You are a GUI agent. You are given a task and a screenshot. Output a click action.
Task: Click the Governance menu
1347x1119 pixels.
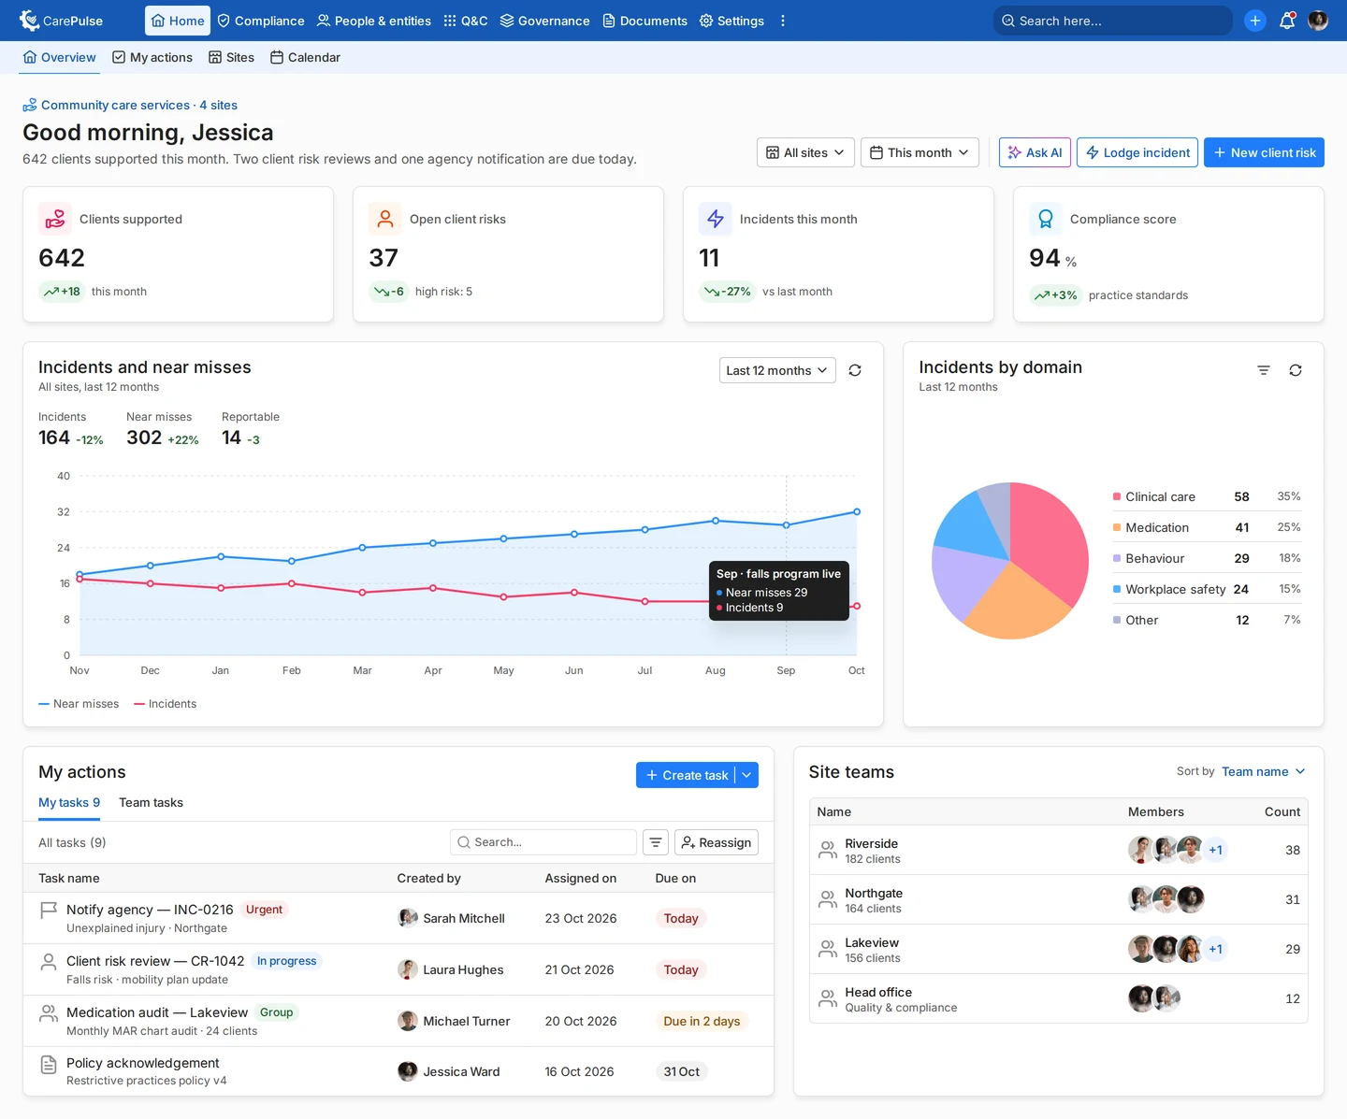[x=544, y=21]
